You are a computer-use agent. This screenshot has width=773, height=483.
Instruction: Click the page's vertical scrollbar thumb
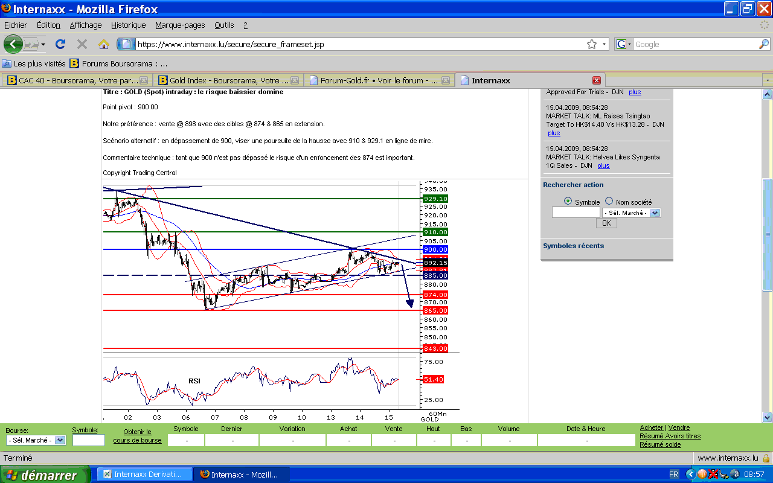(767, 235)
